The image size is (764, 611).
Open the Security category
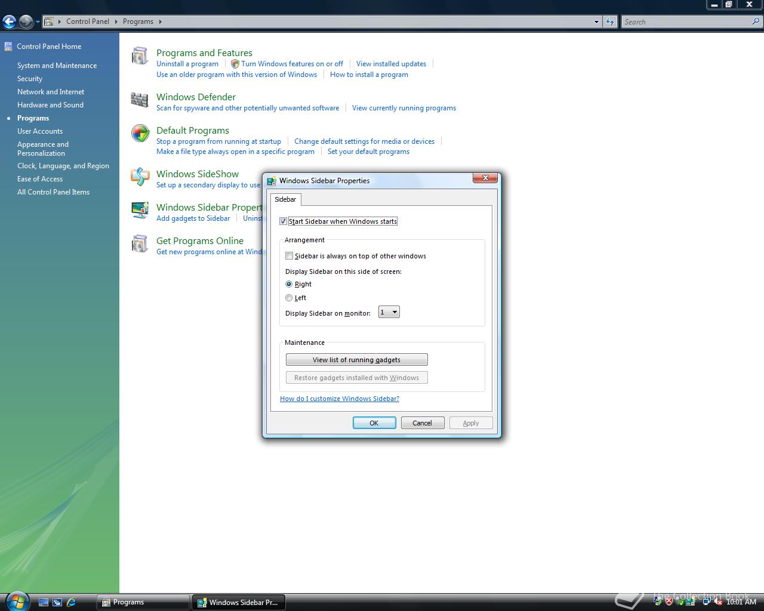coord(30,79)
